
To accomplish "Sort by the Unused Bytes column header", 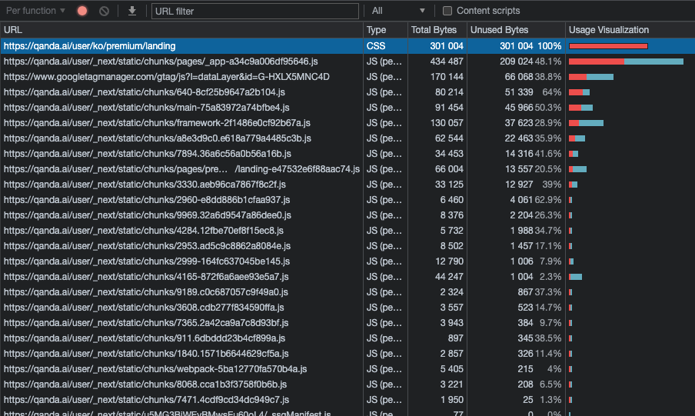I will point(516,30).
